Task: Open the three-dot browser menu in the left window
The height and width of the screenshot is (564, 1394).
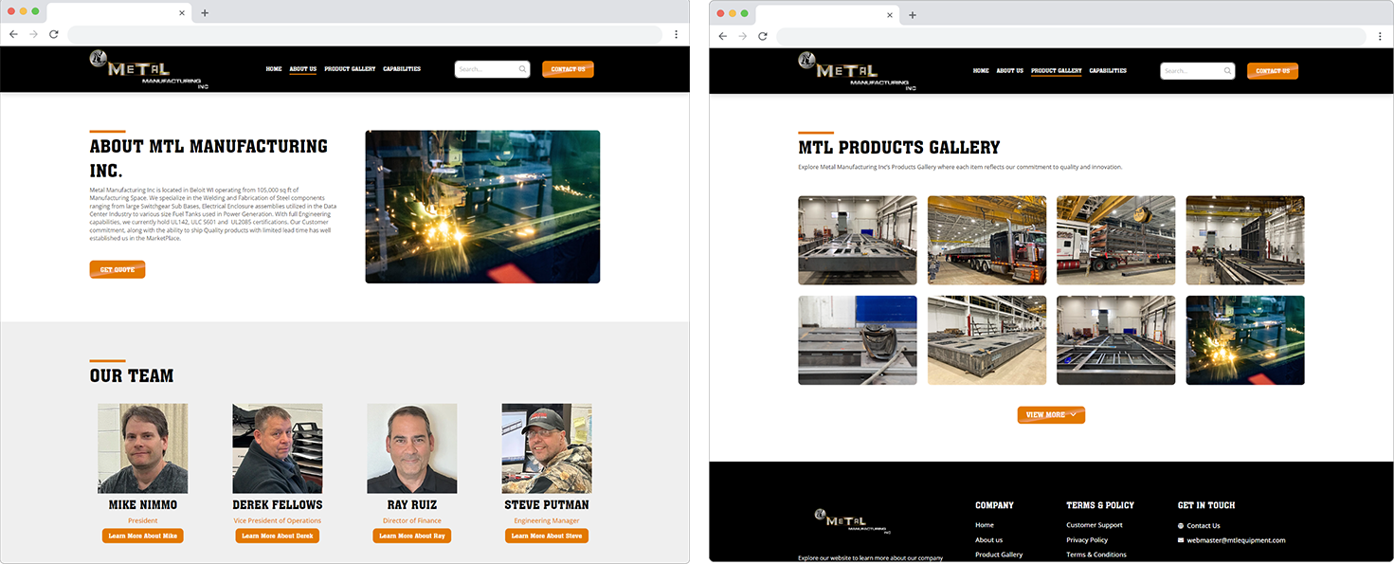Action: [676, 34]
